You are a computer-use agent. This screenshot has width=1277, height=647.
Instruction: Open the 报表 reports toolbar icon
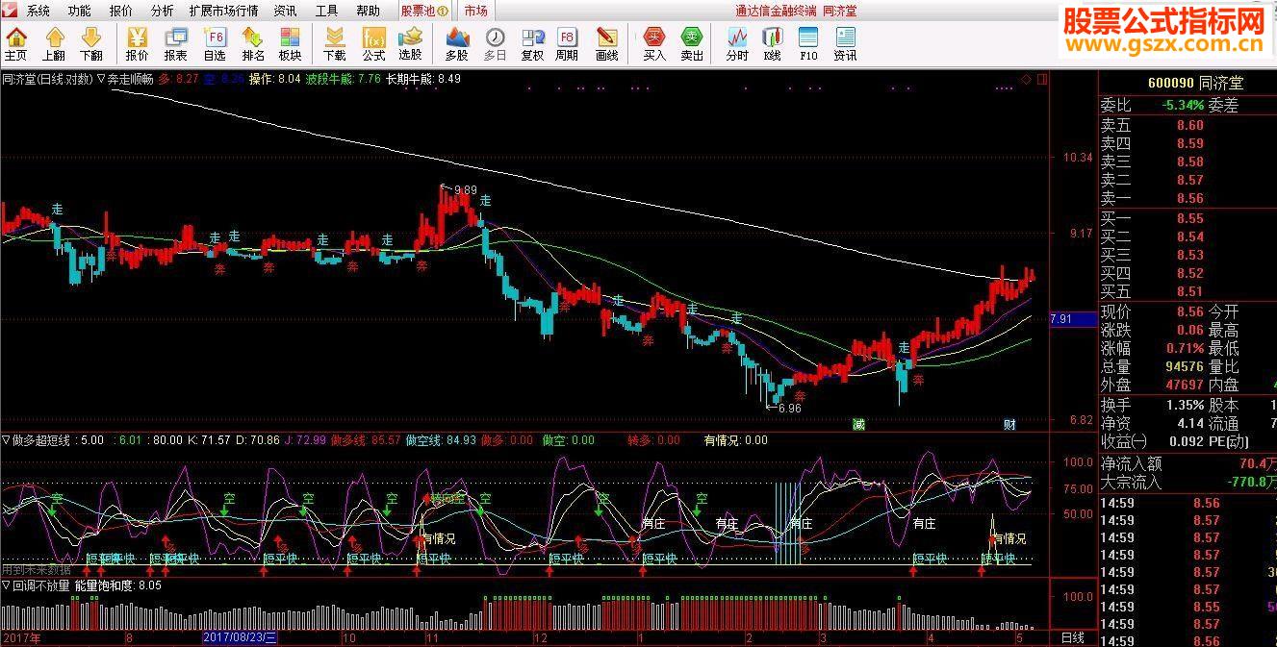pyautogui.click(x=175, y=44)
